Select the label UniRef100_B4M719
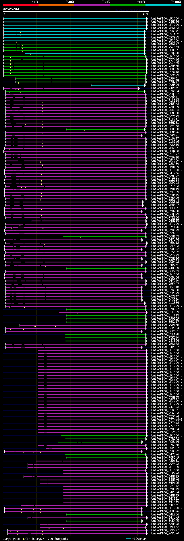 [x=165, y=476]
